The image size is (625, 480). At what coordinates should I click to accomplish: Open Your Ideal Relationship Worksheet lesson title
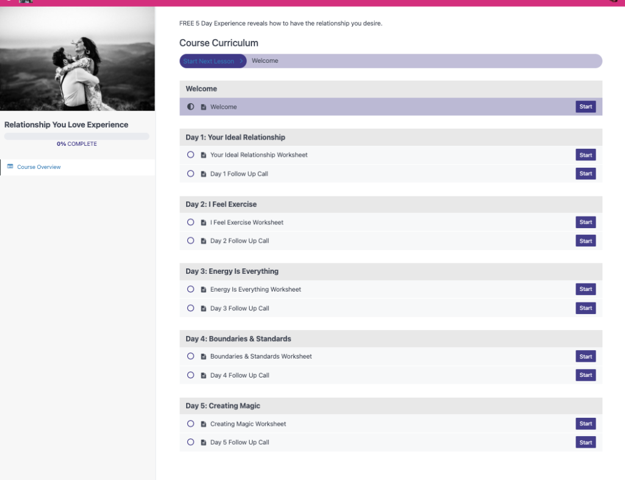tap(259, 155)
